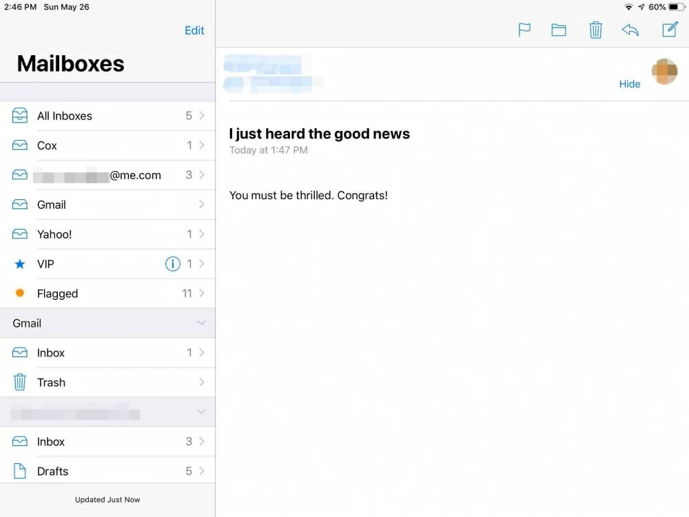689x517 pixels.
Task: Tap the sender's avatar photo
Action: [x=664, y=71]
